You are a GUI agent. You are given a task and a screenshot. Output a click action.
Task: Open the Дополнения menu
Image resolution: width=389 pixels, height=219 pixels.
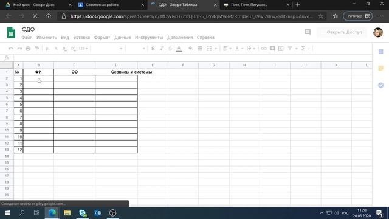pos(180,38)
